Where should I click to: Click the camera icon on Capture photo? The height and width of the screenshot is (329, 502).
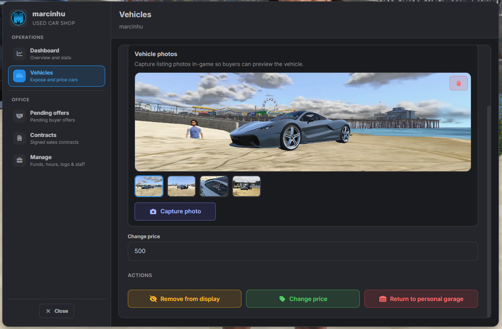(x=153, y=211)
